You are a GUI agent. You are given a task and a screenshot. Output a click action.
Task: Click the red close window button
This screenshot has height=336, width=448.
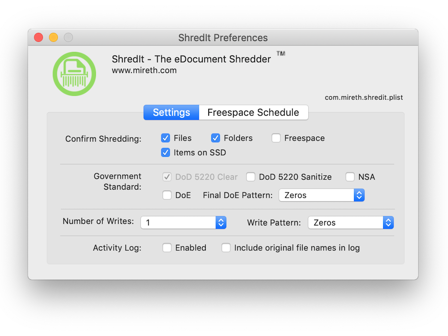coord(38,37)
